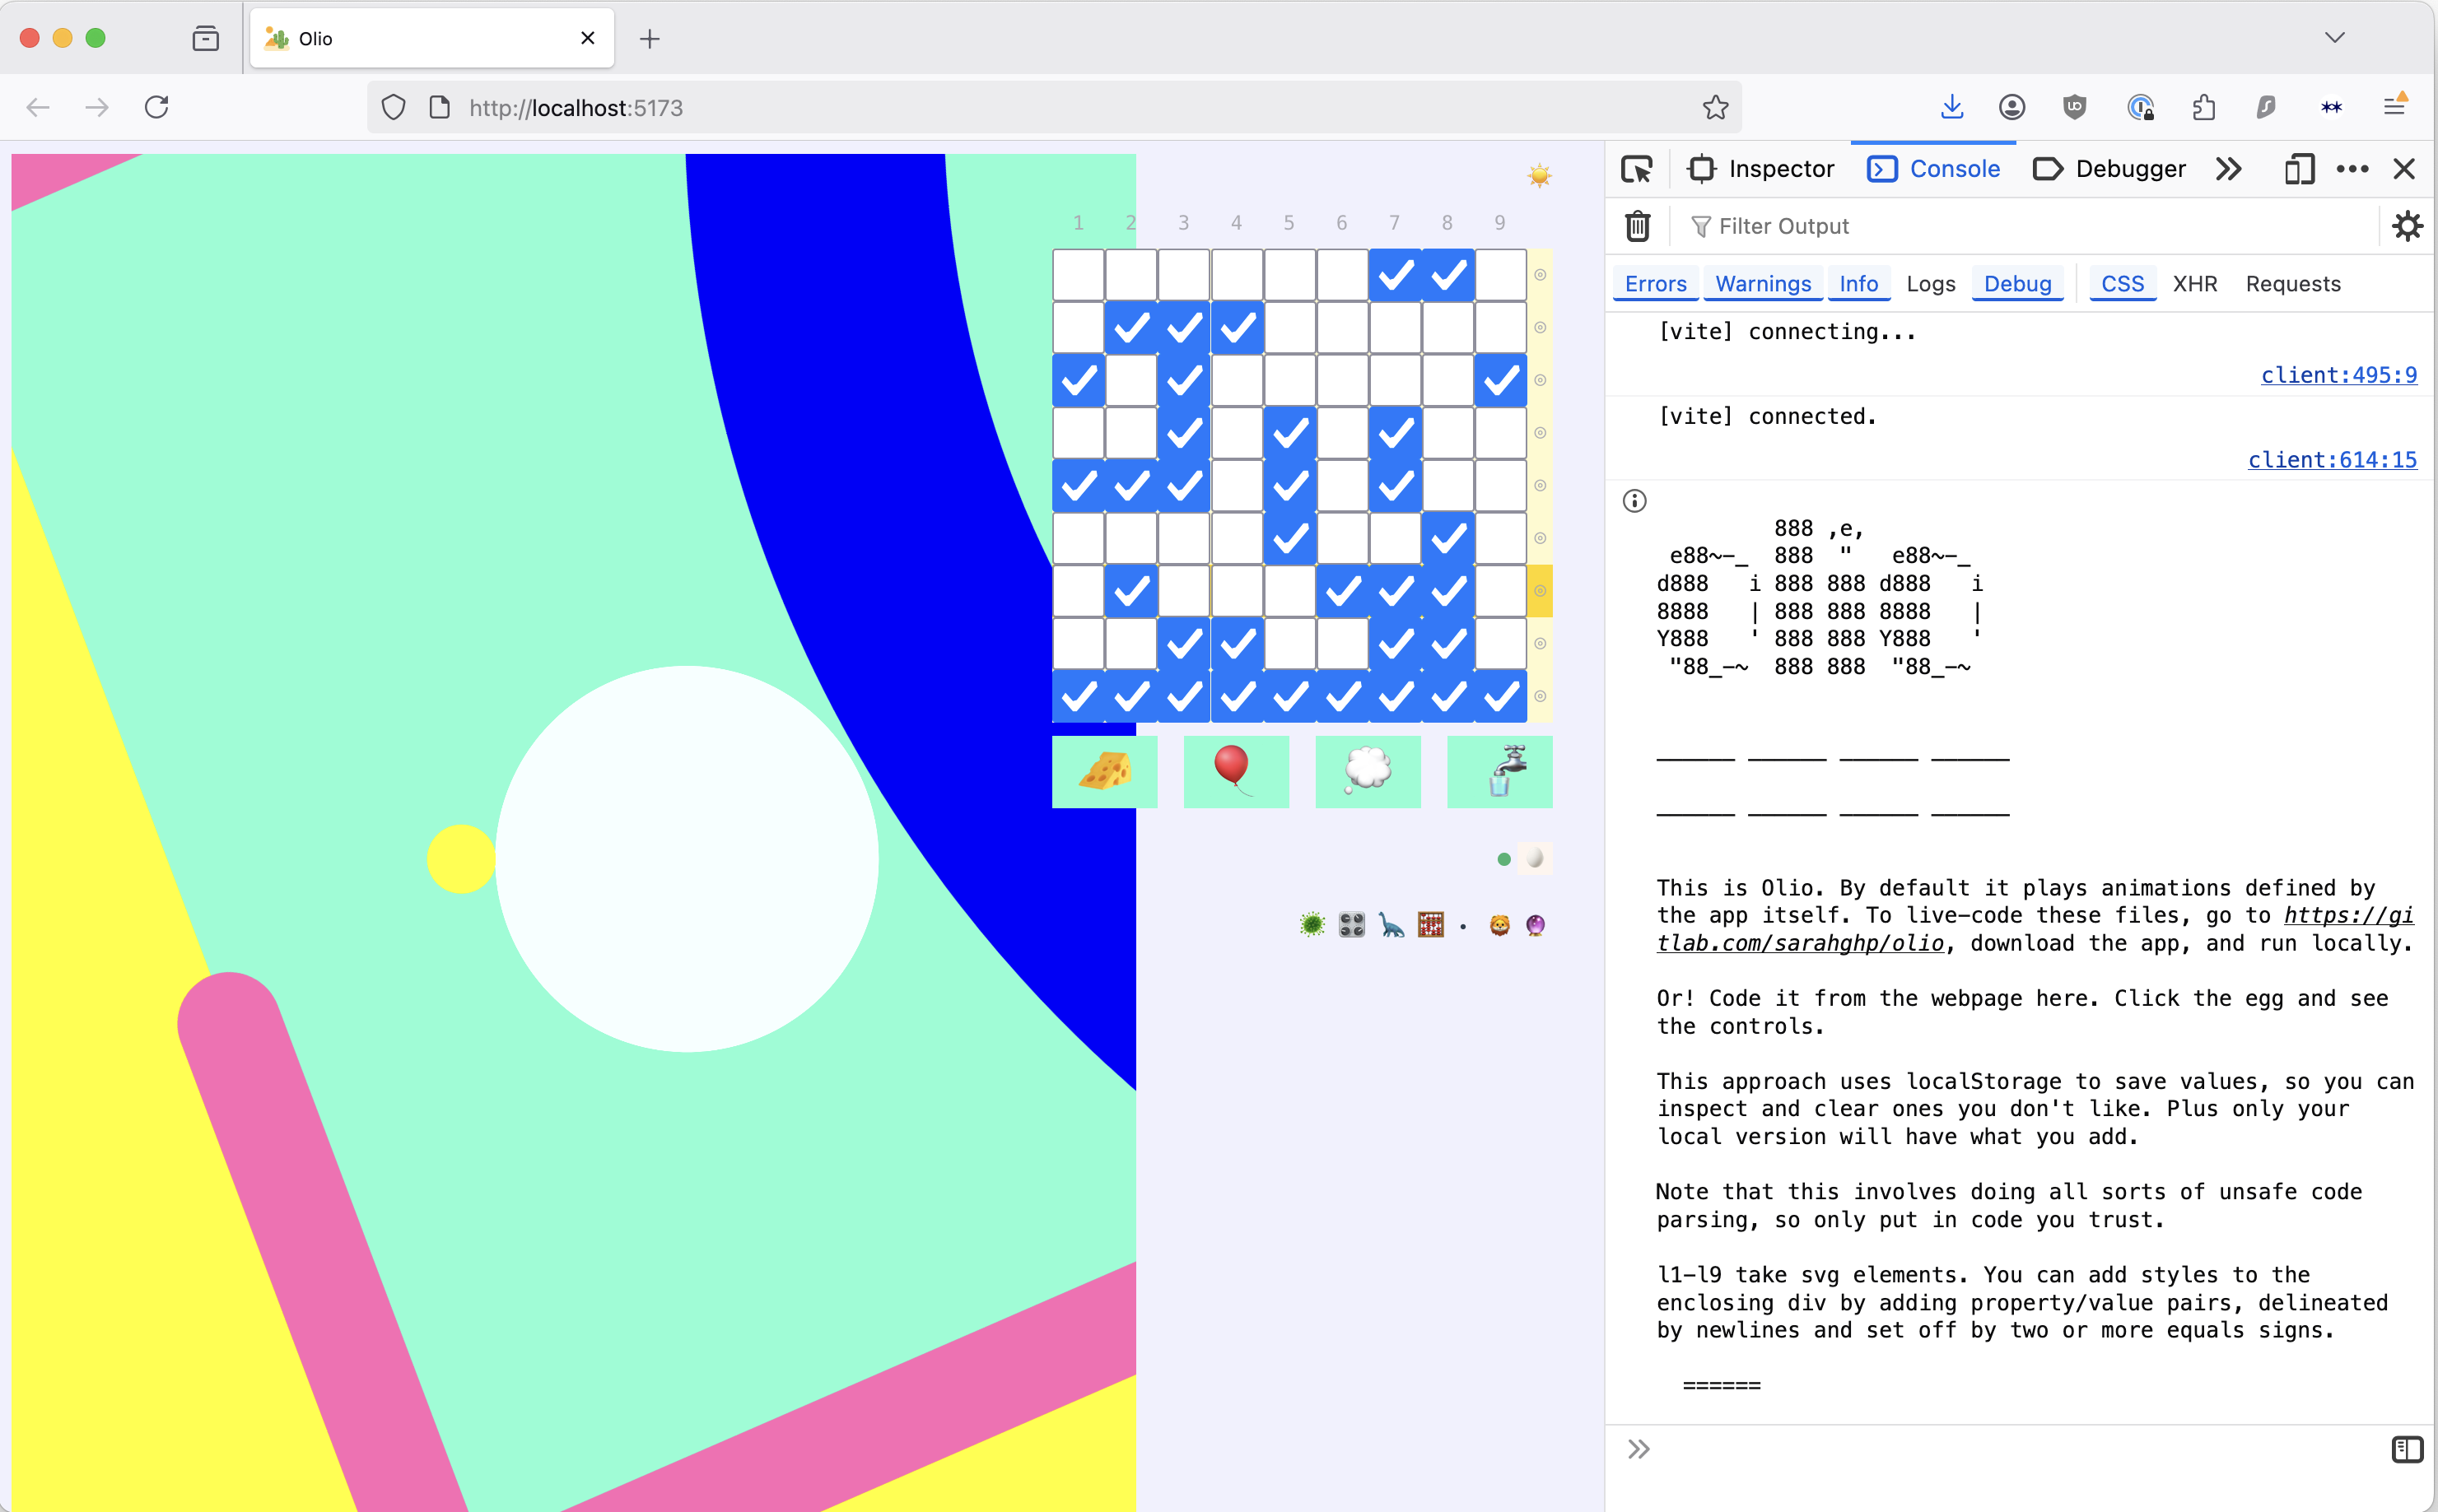Click the red balloon tile

(x=1236, y=771)
